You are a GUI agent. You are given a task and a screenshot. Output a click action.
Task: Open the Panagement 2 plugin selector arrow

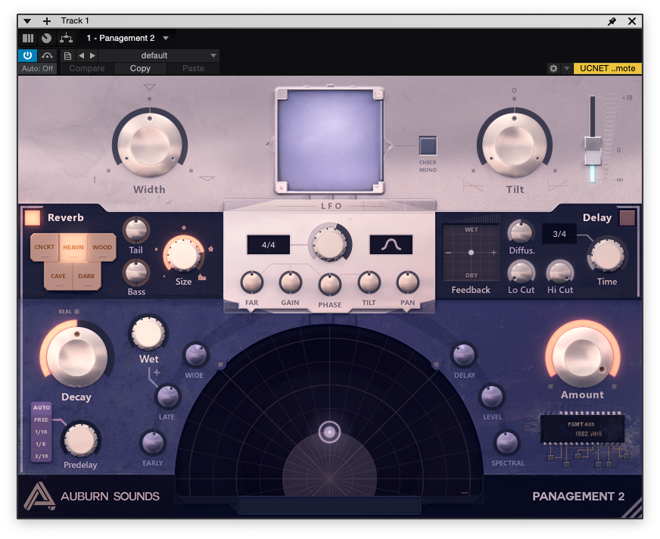166,38
